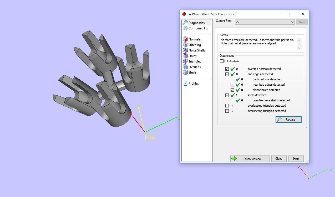Click the Triangles cube icon
Viewport: 335px width, 197px height.
tap(185, 61)
